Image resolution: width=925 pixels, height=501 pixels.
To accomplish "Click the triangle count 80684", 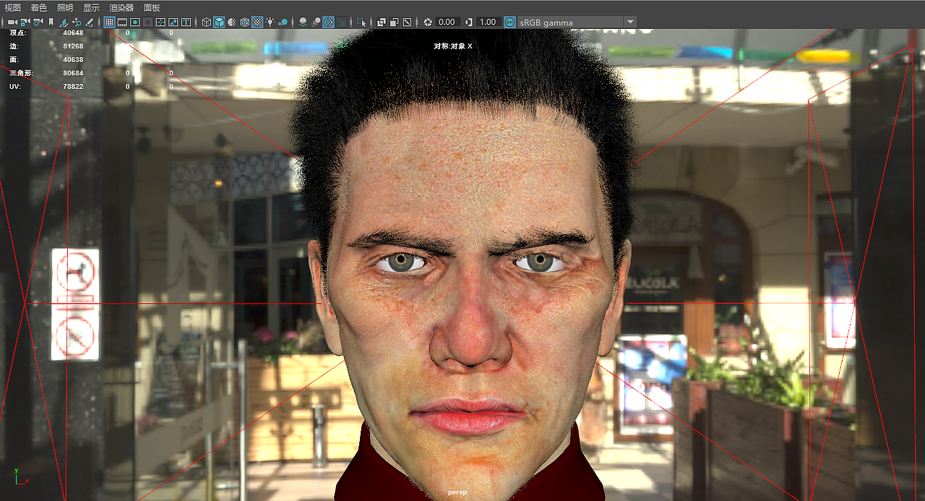I will pos(73,72).
